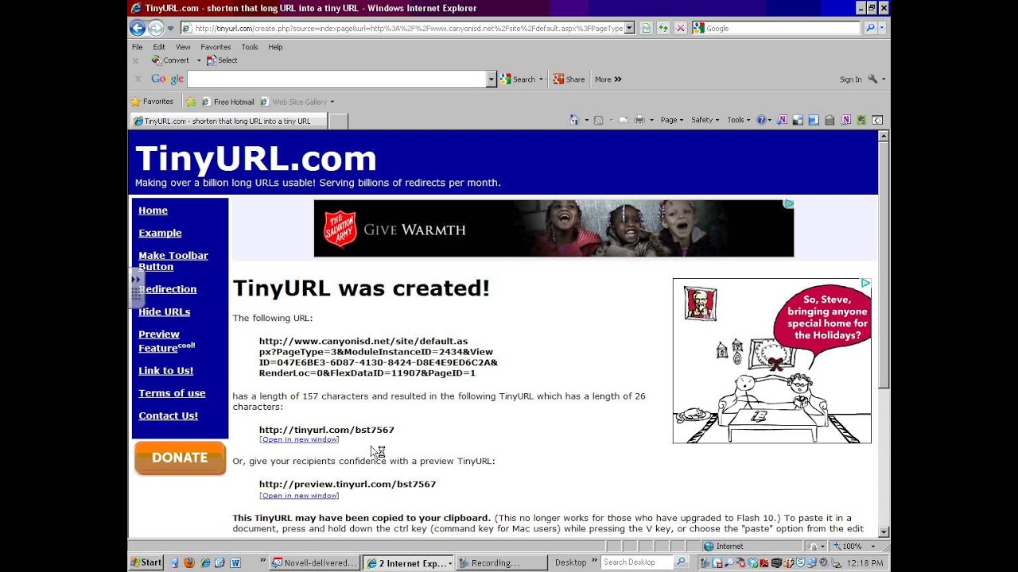
Task: Open the Preview Feature sidebar link
Action: click(166, 341)
